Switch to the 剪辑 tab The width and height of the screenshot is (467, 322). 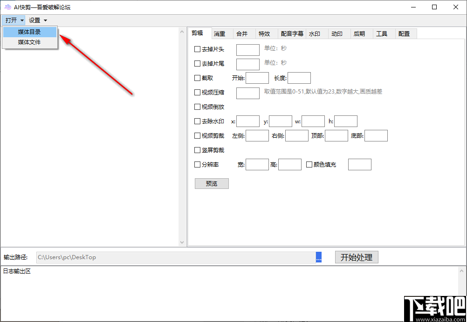[199, 34]
